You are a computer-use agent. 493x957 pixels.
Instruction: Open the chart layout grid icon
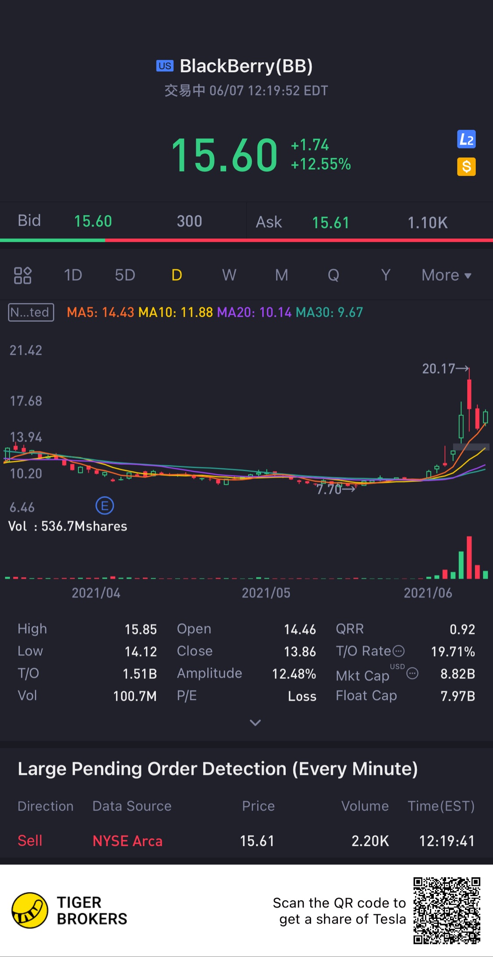click(23, 275)
